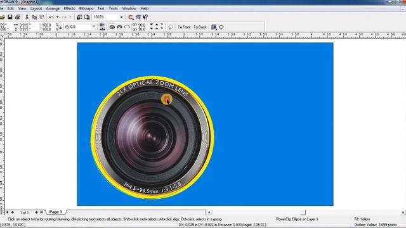Click the wrap paragraph text icon
The height and width of the screenshot is (228, 406).
(214, 27)
